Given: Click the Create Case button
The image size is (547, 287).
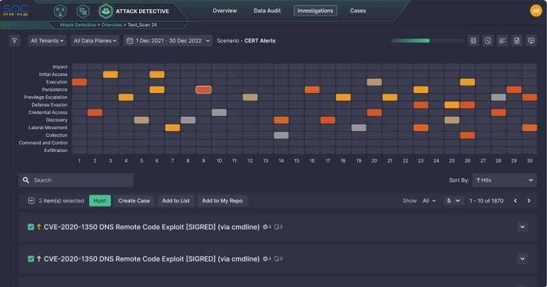Looking at the screenshot, I should click(134, 201).
